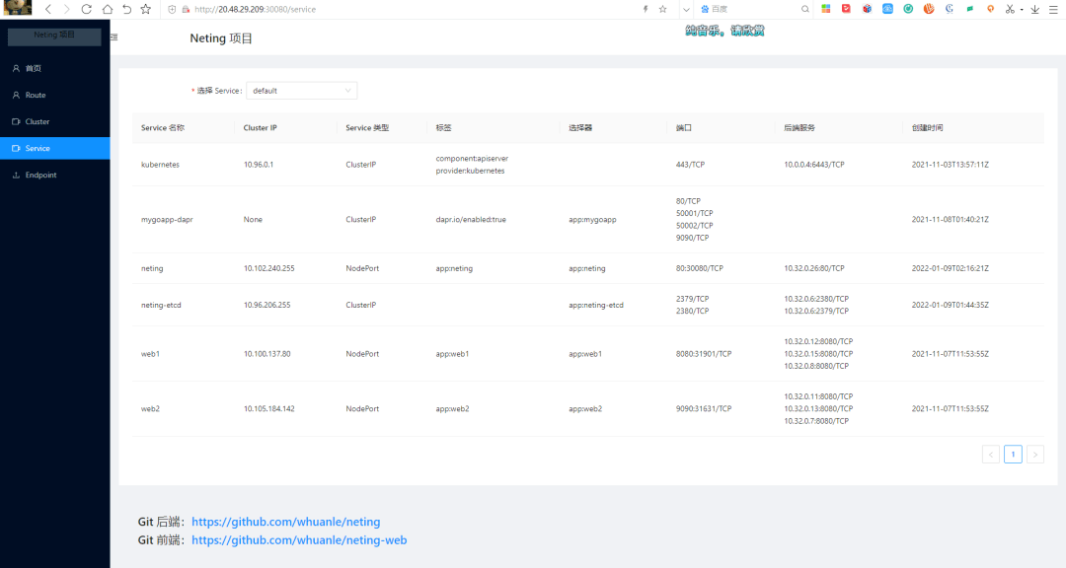Image resolution: width=1066 pixels, height=568 pixels.
Task: Open the browser downloads icon
Action: pos(1034,9)
